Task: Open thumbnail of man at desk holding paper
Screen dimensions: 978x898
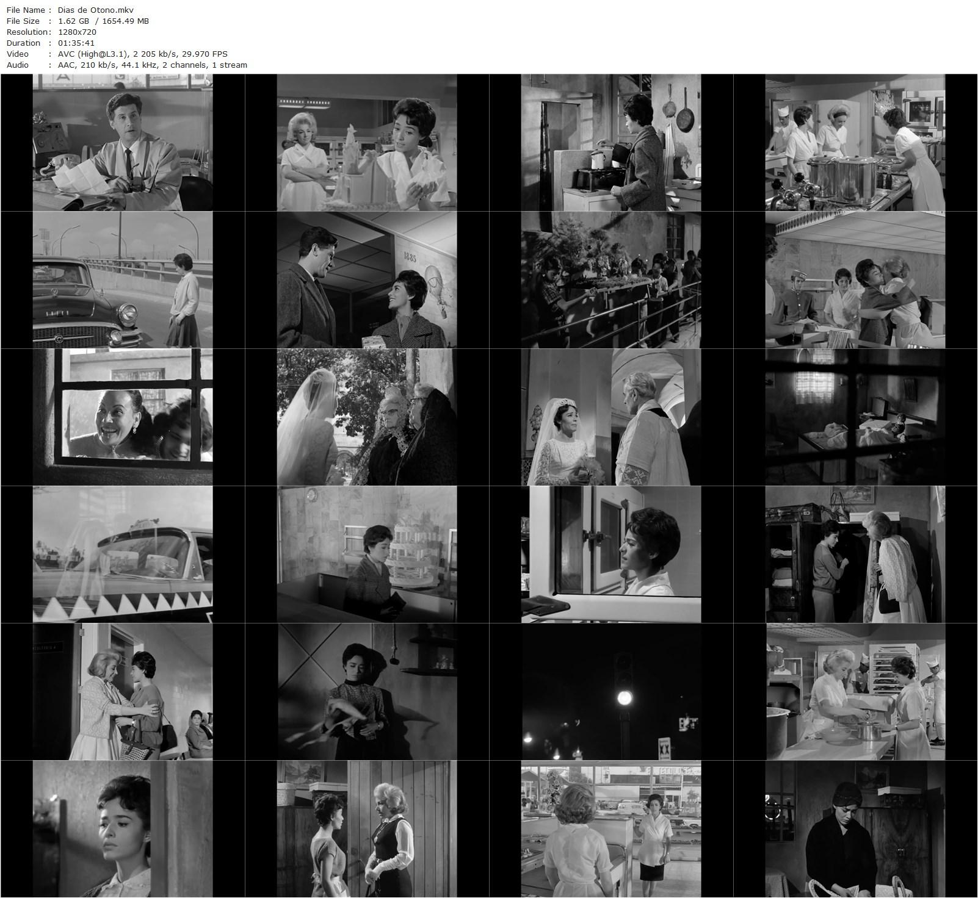Action: coord(122,143)
